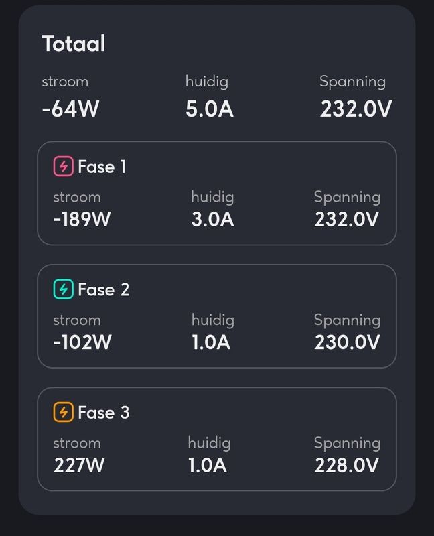Select Fase 1 current reading 3.0A
Screen dimensions: 434x536
coord(212,219)
